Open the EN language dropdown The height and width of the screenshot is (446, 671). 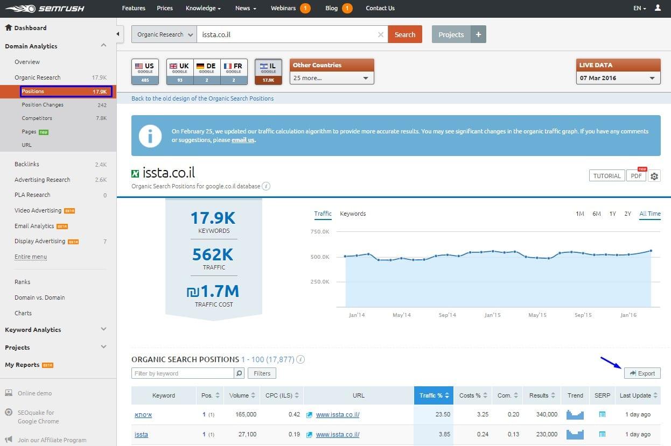(x=640, y=8)
